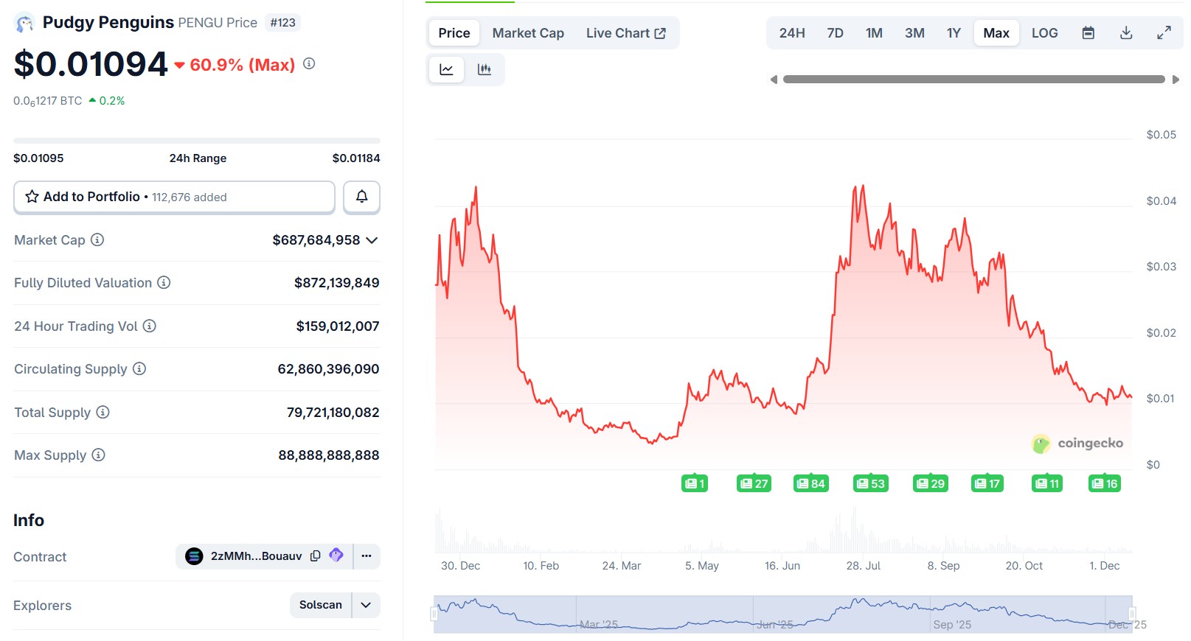Select the 24H time range

tap(792, 33)
